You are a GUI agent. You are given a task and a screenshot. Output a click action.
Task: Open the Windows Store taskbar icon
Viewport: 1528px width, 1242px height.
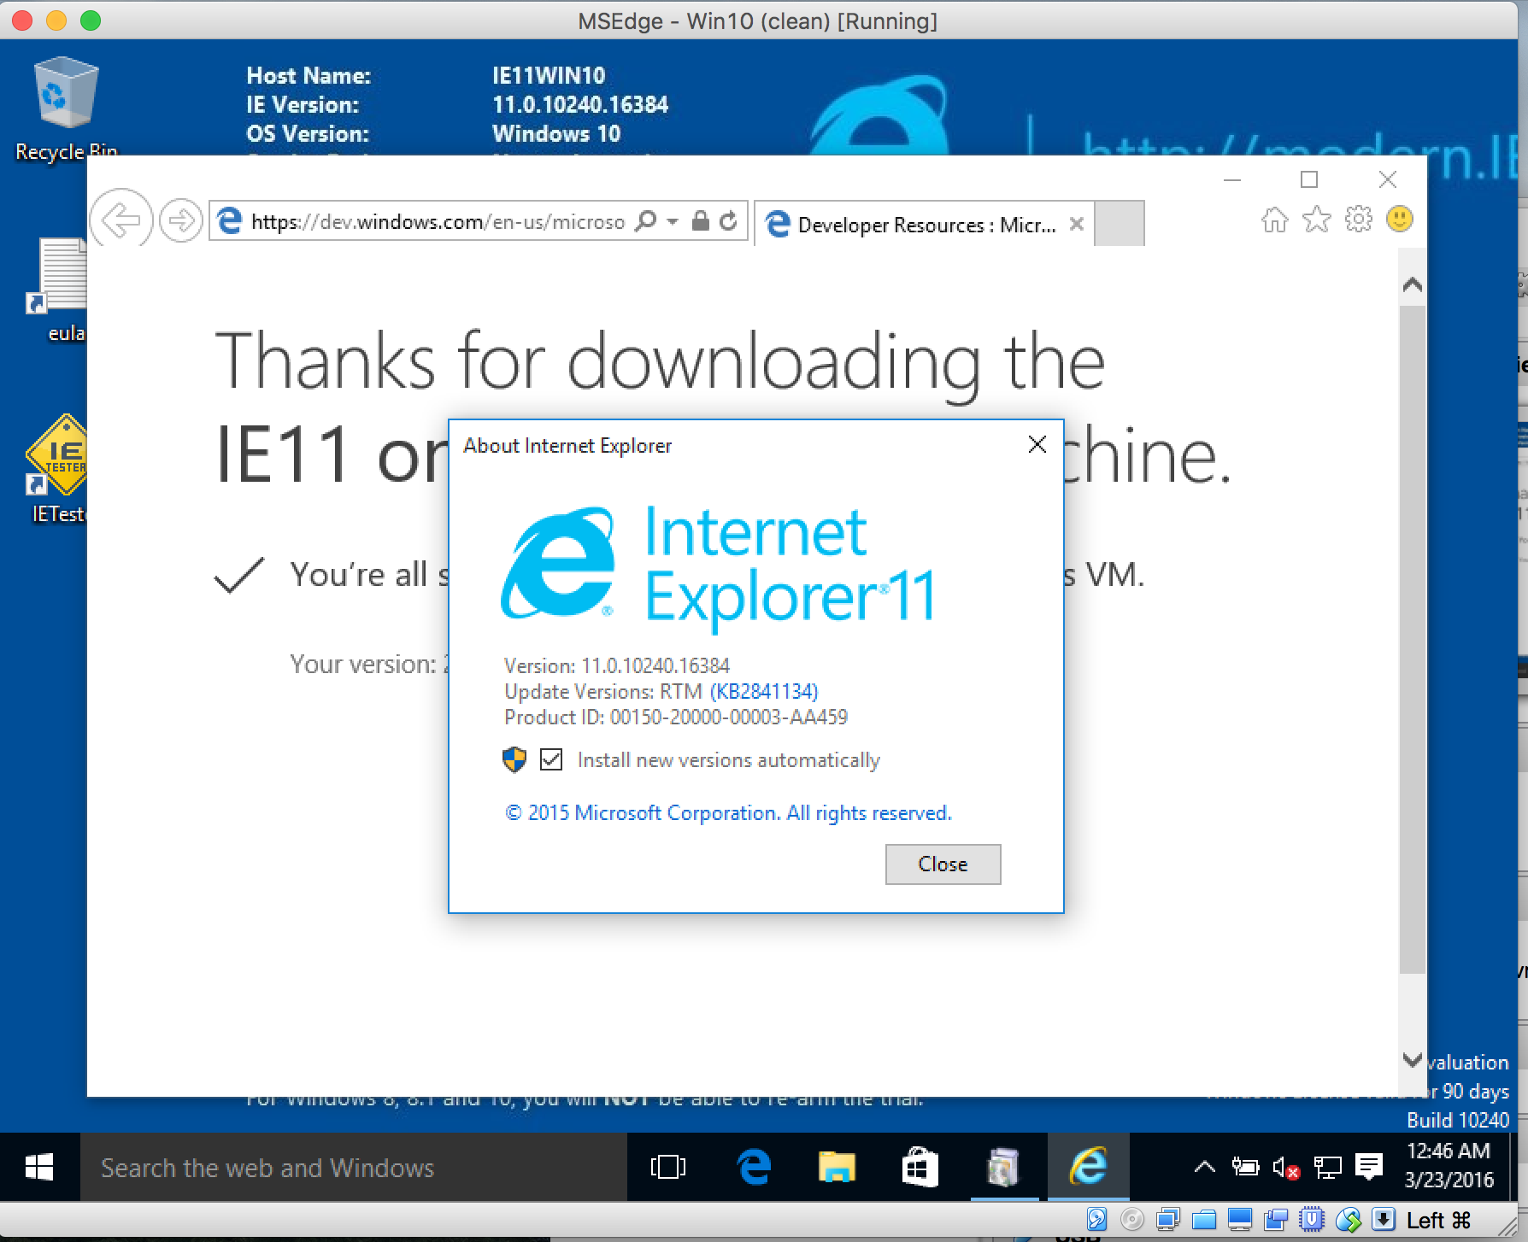[x=920, y=1167]
